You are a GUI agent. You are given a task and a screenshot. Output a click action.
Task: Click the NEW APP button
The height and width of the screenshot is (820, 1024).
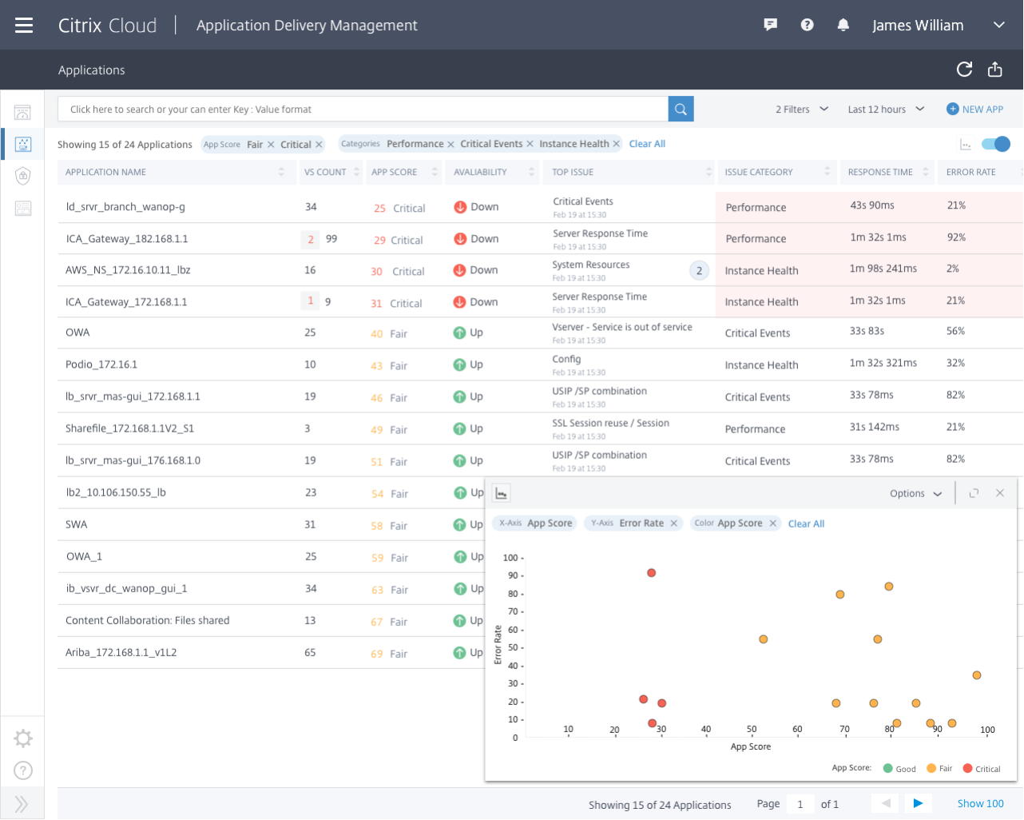click(x=974, y=109)
